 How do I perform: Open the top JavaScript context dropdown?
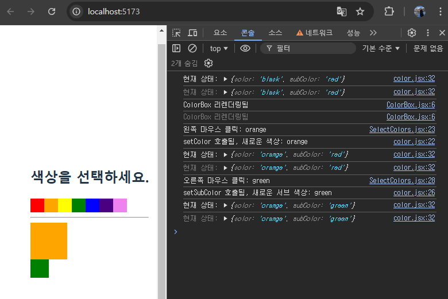point(219,49)
